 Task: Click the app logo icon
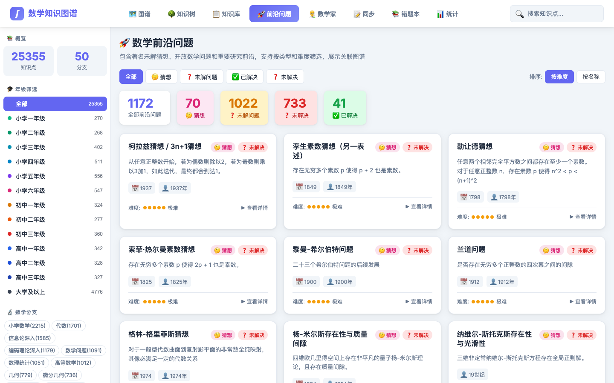(x=17, y=14)
